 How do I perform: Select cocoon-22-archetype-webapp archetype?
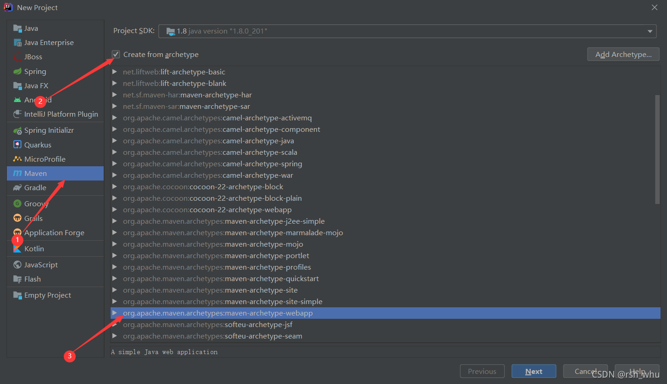tap(385, 209)
